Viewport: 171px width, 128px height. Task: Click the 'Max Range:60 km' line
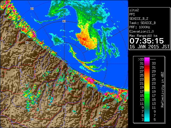tap(143, 36)
